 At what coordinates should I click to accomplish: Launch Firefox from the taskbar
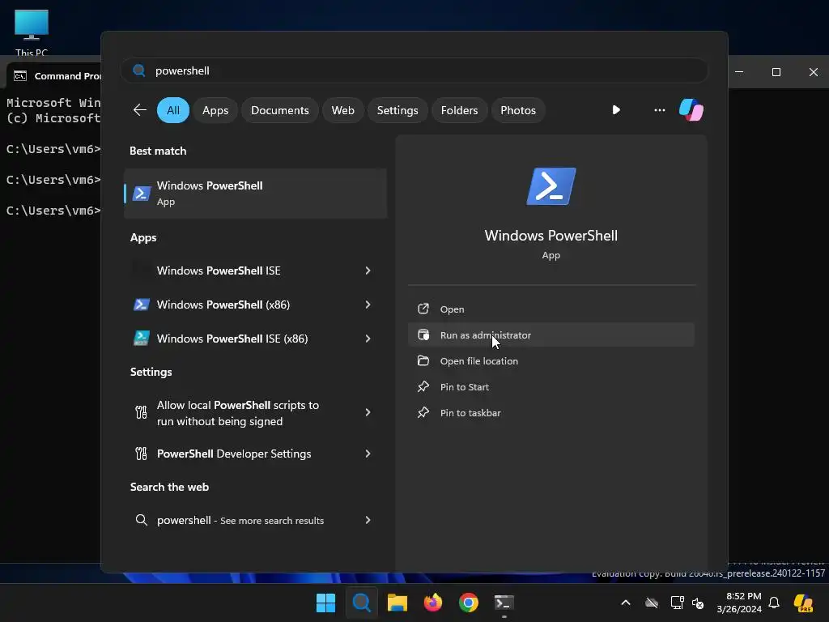[433, 603]
